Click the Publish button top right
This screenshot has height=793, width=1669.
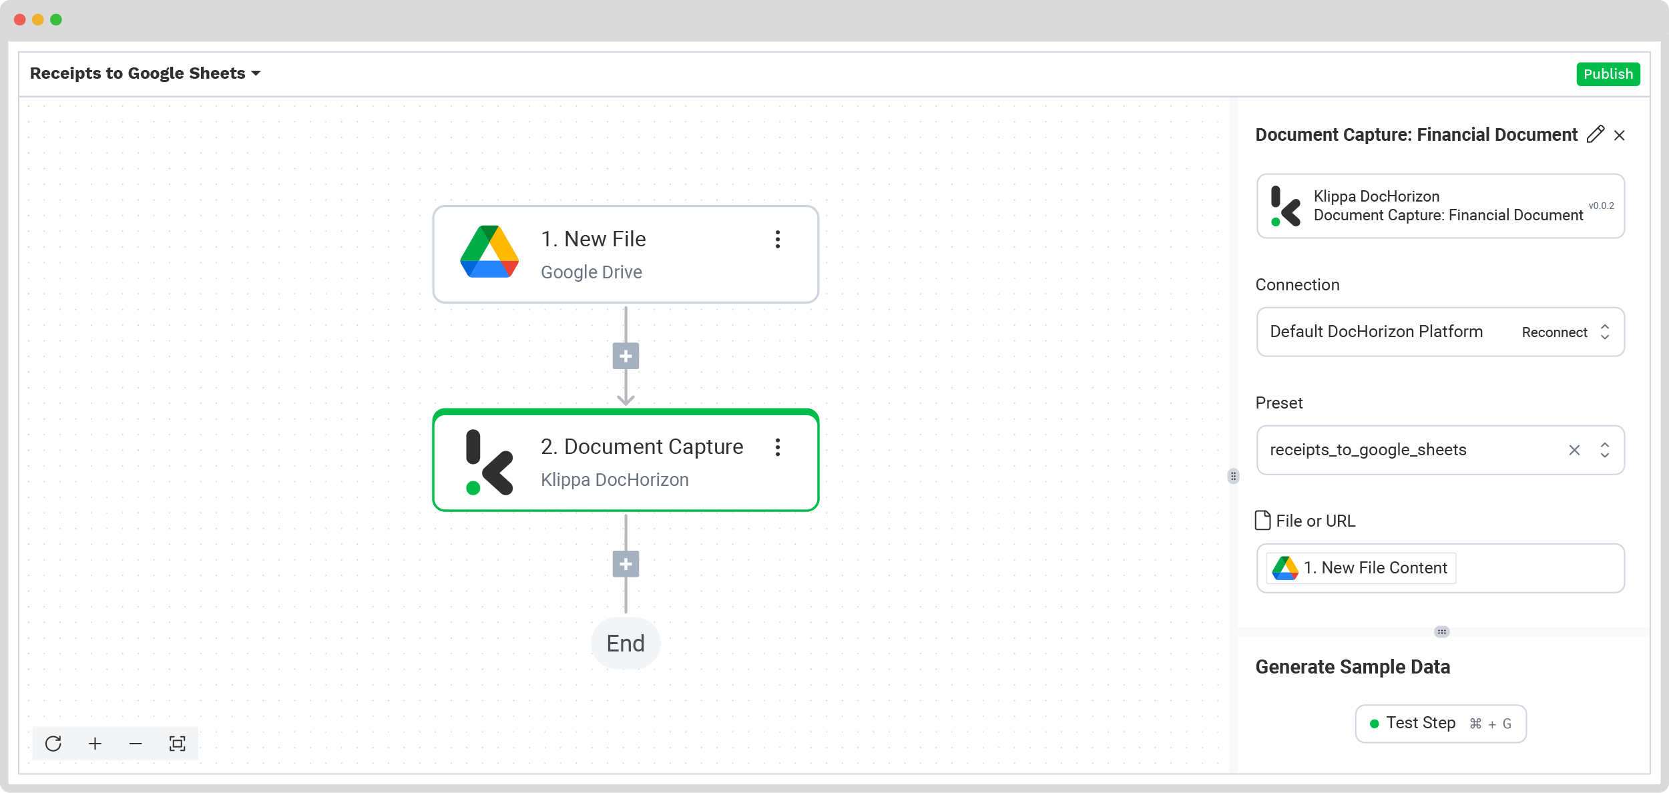[x=1608, y=73]
